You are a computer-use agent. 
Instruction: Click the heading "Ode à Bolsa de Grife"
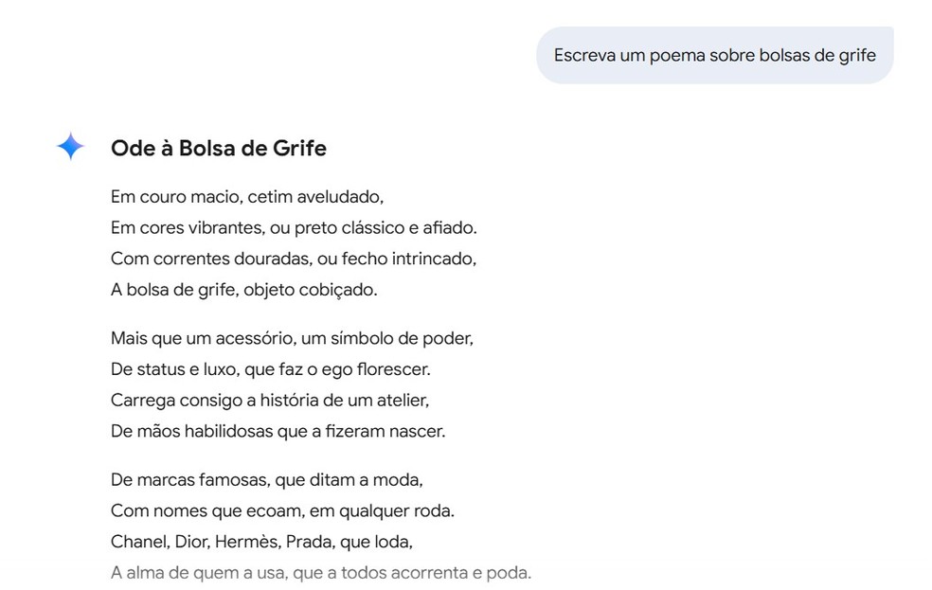tap(219, 148)
